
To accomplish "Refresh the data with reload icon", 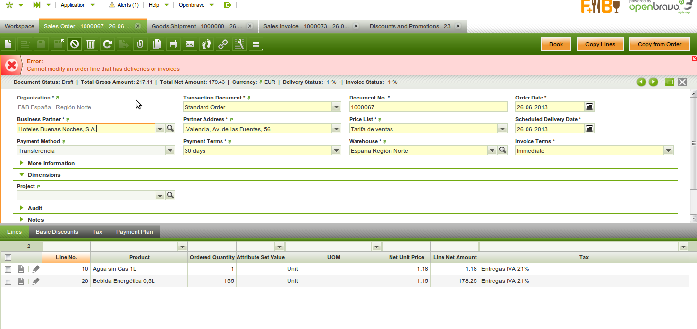I will [107, 45].
